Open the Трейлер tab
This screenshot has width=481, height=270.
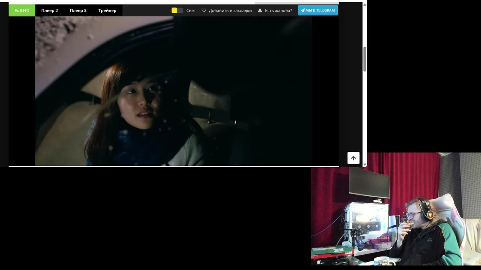pyautogui.click(x=107, y=10)
